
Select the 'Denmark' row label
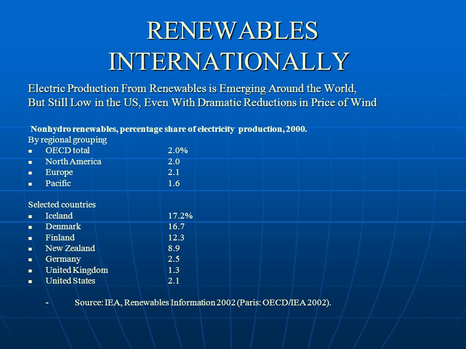click(63, 227)
